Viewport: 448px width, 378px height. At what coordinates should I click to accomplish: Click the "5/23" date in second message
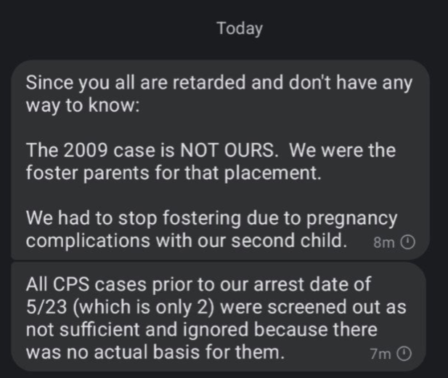46,307
